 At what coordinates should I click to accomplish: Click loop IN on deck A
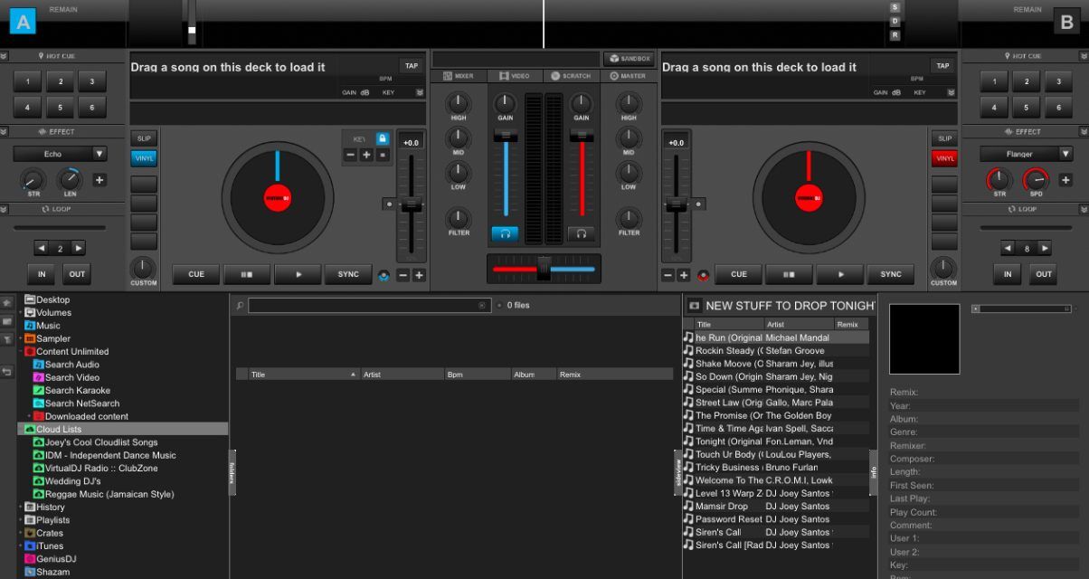pyautogui.click(x=41, y=274)
